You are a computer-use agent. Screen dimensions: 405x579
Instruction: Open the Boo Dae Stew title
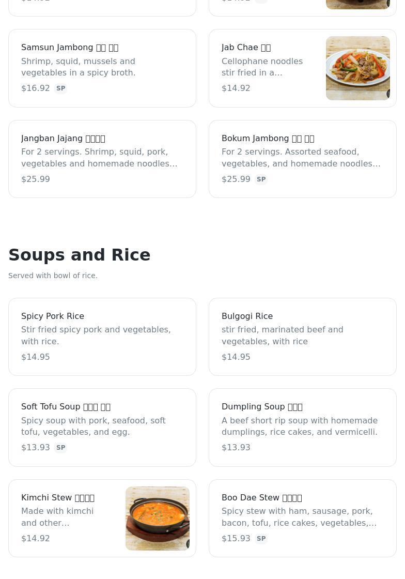click(261, 498)
